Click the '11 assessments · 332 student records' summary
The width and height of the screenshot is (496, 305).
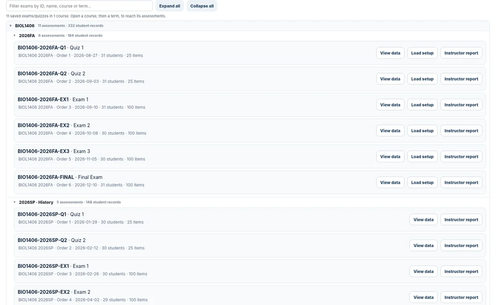point(71,26)
